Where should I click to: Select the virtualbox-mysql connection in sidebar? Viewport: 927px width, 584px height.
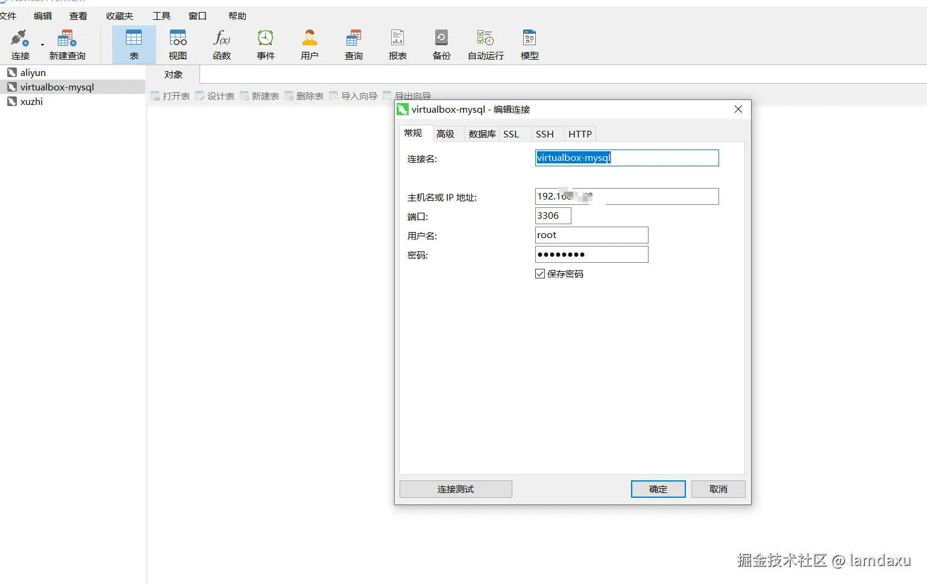coord(72,87)
